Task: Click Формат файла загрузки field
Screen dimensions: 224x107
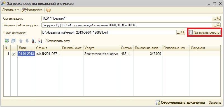Action: click(x=127, y=25)
